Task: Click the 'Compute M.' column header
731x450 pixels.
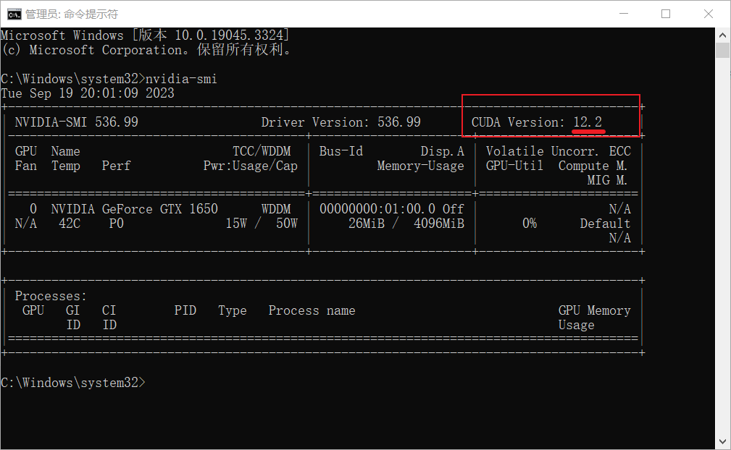Action: 593,166
